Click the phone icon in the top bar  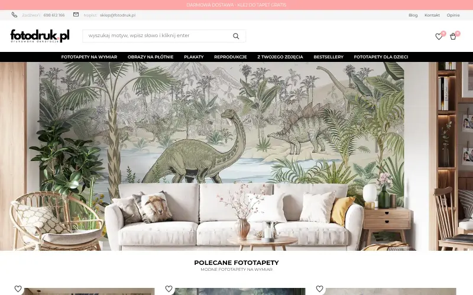point(14,15)
